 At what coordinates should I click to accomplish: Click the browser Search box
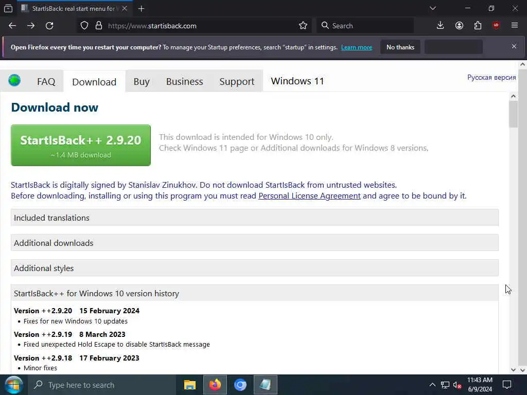click(x=365, y=26)
